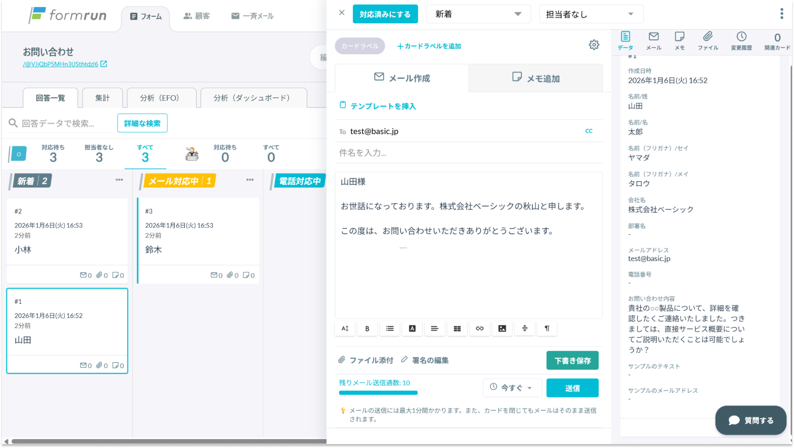Click the remaining email count progress bar
Image resolution: width=794 pixels, height=448 pixels.
point(378,393)
